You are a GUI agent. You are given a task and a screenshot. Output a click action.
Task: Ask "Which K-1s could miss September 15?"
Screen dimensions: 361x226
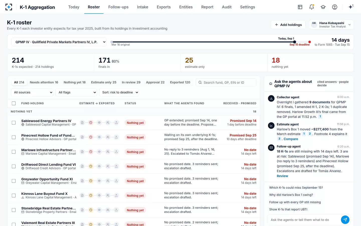296,188
